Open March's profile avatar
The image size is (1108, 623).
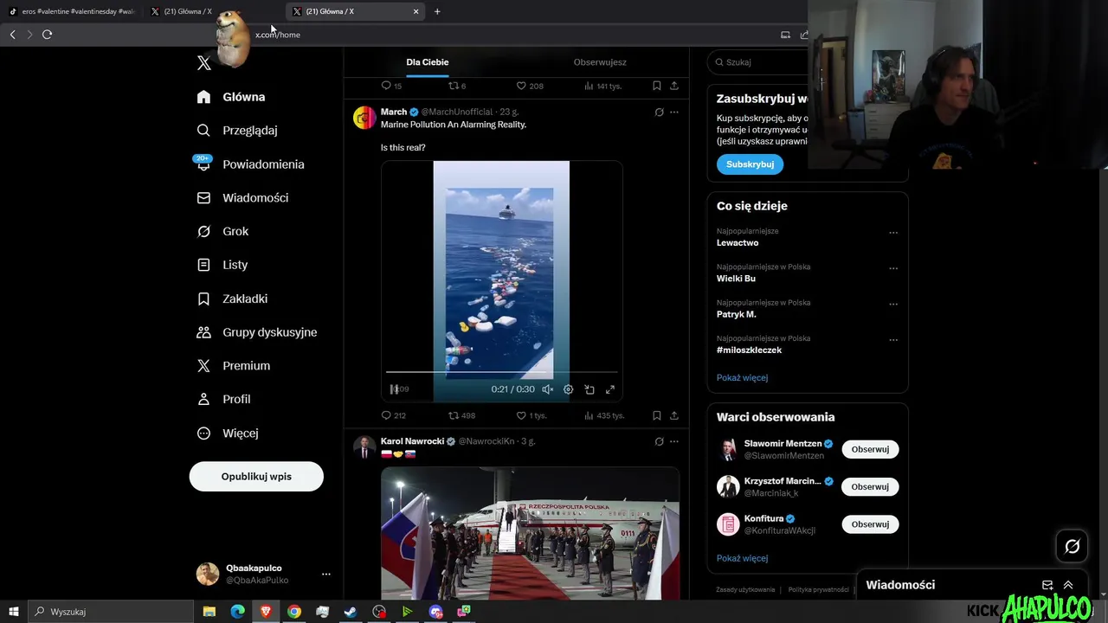click(364, 118)
